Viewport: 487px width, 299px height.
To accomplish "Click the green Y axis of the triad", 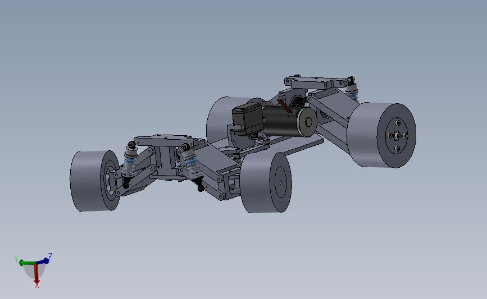I will [x=27, y=263].
